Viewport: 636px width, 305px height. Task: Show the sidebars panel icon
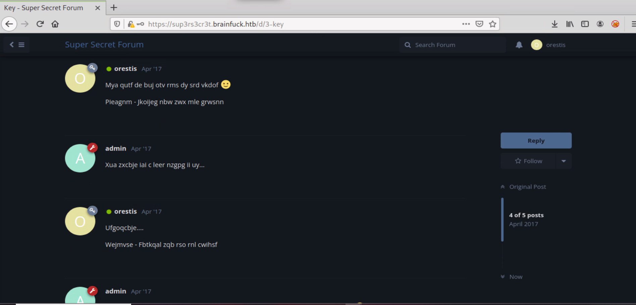pos(585,24)
